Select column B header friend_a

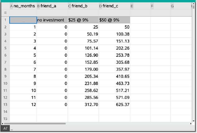click(52, 6)
